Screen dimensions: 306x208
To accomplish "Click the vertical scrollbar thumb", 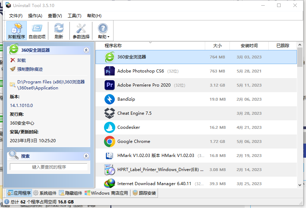I will click(300, 58).
